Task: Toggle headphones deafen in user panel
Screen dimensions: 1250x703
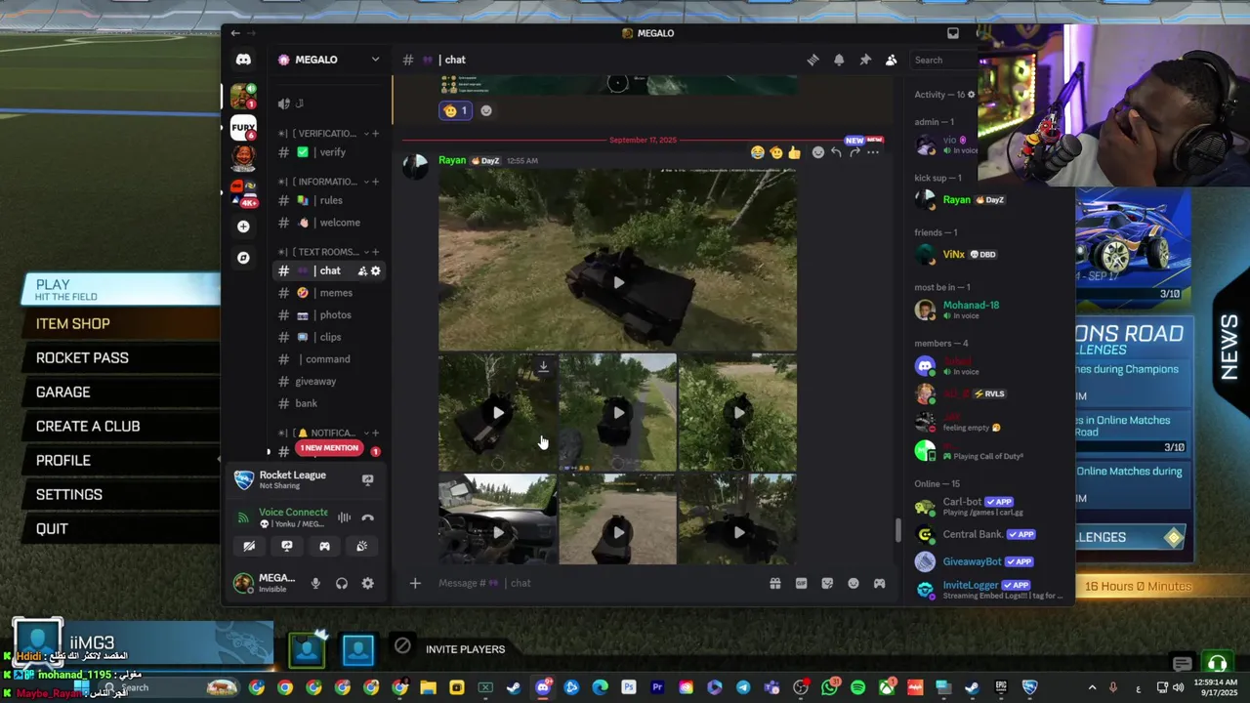Action: click(342, 583)
